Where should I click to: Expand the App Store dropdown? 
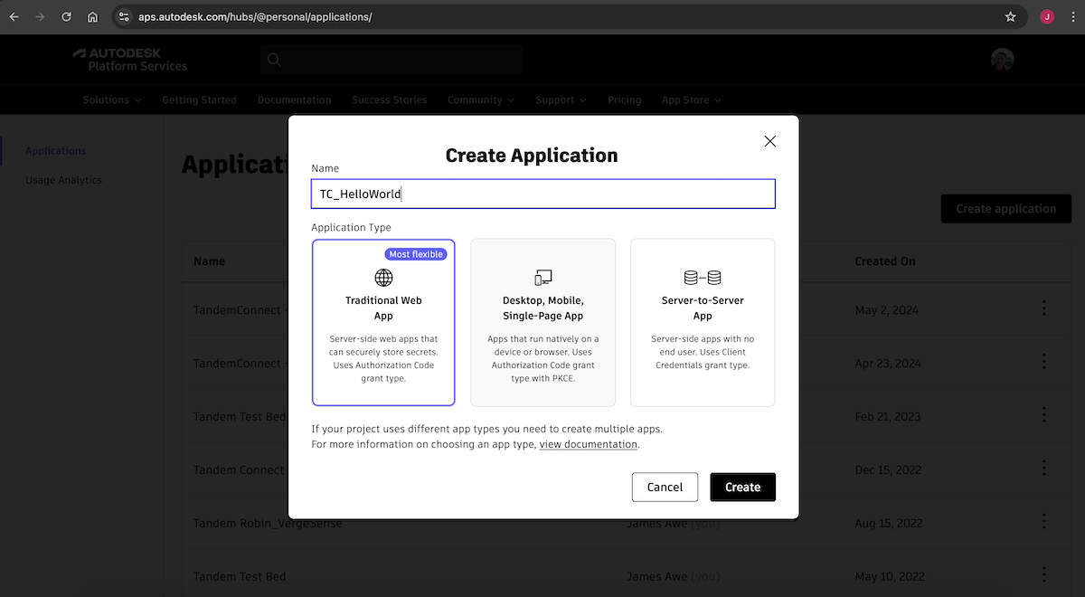point(692,99)
